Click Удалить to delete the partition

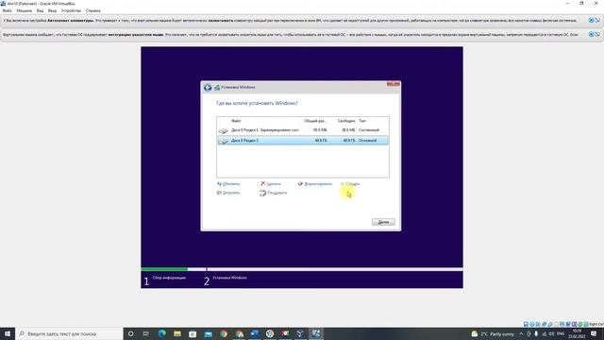(271, 184)
